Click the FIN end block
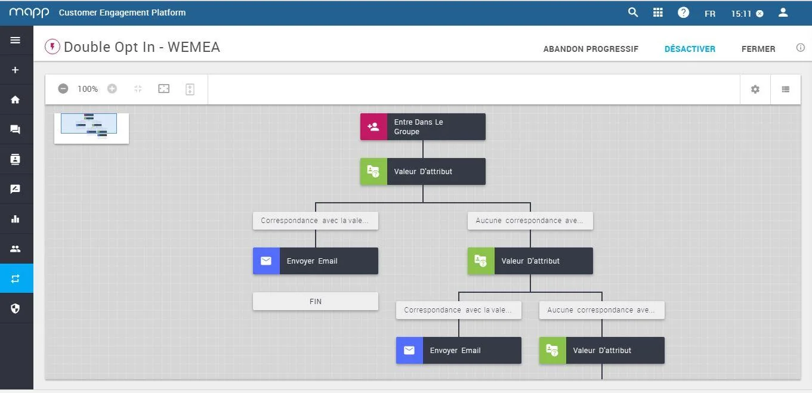812x393 pixels. [x=316, y=301]
